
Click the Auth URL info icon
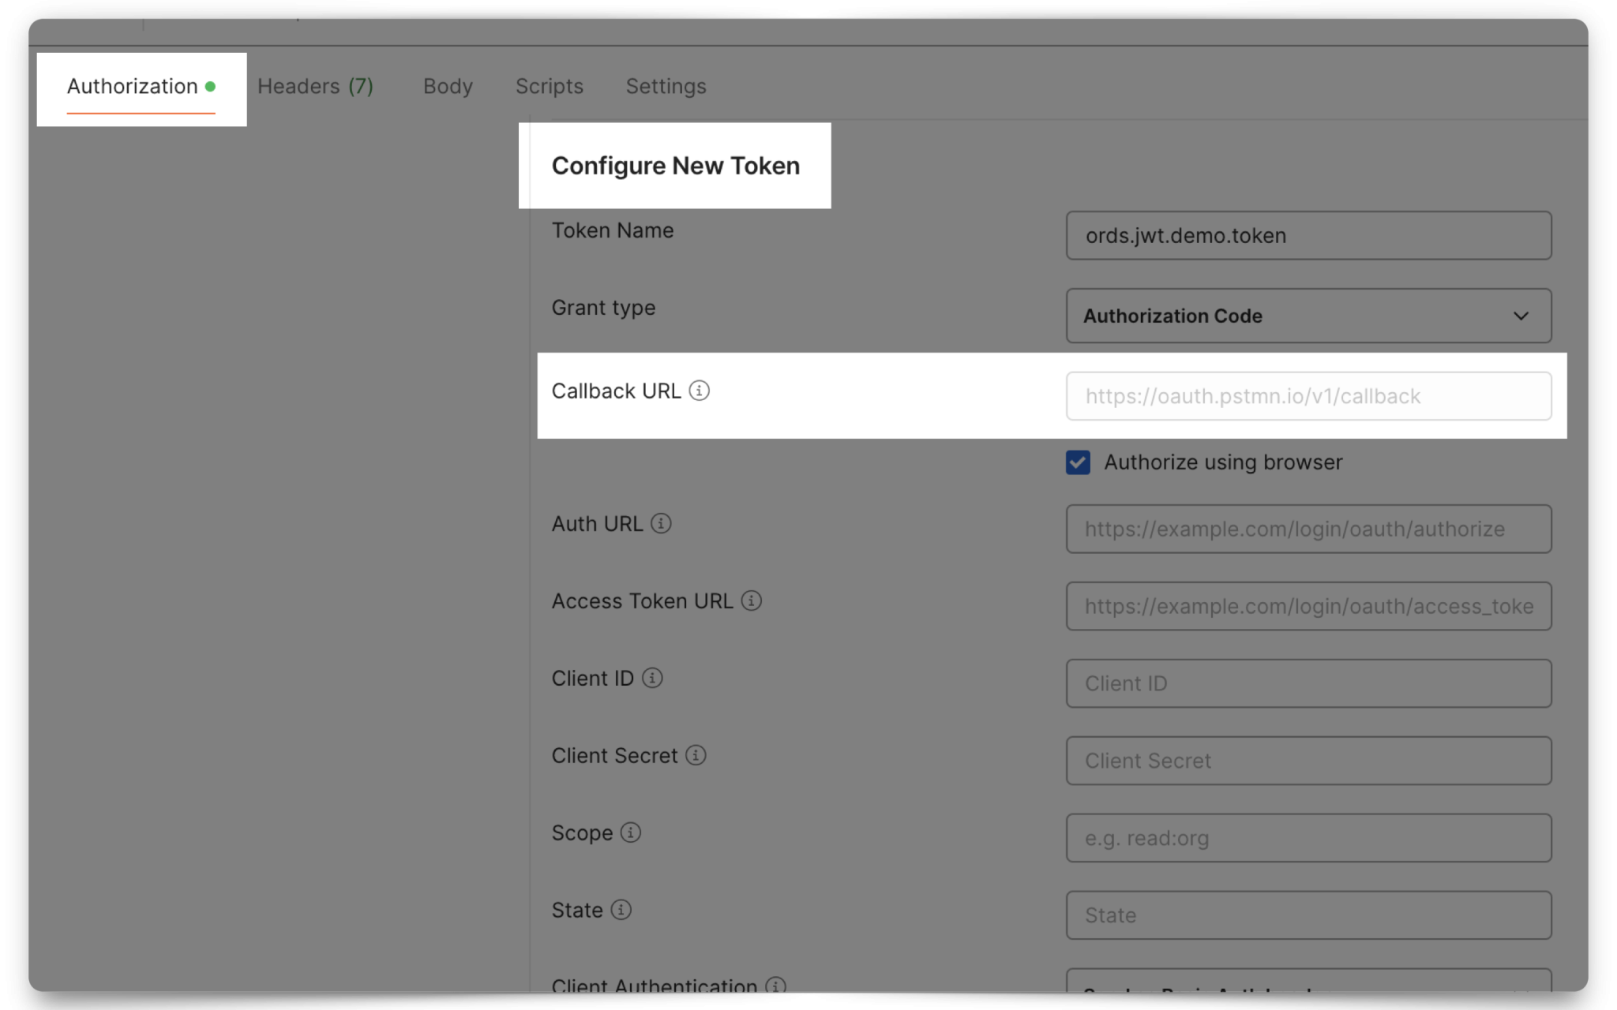pos(662,523)
